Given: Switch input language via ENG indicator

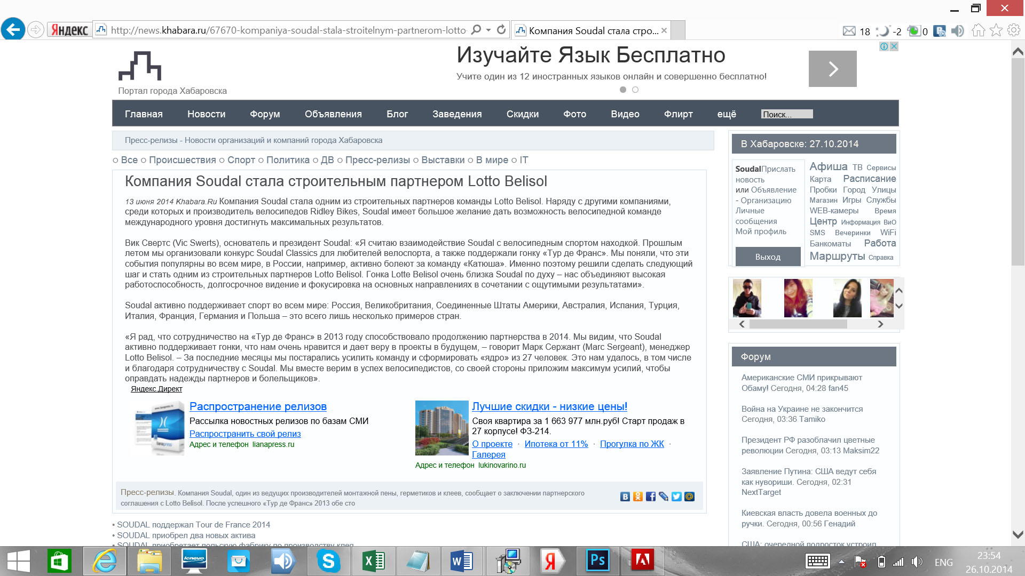Looking at the screenshot, I should (943, 562).
